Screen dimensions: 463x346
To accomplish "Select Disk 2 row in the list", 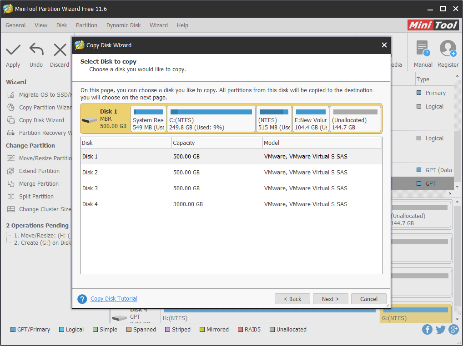I will point(231,173).
